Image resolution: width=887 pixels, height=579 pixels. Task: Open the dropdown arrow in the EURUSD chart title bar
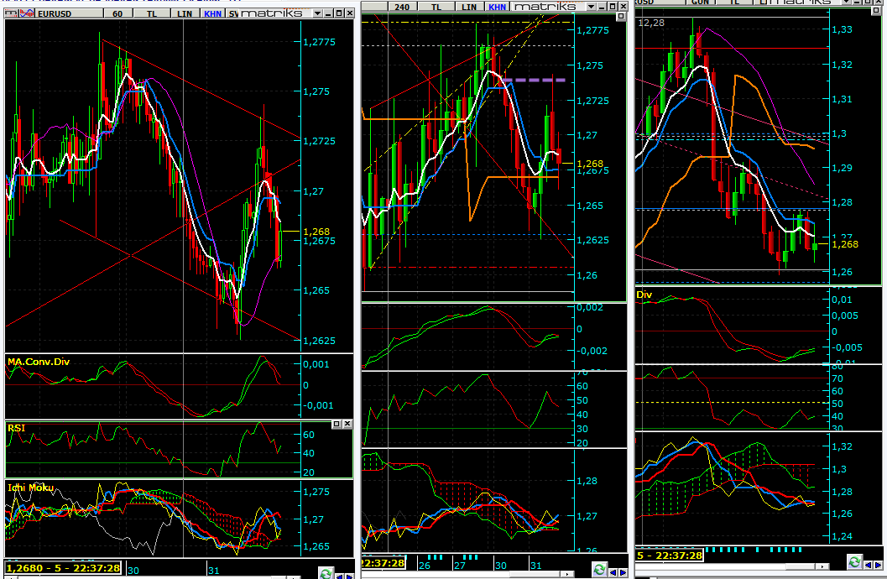[316, 13]
